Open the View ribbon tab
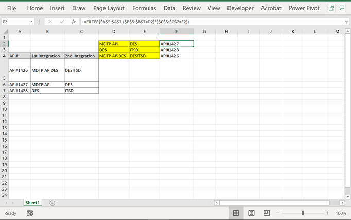The height and width of the screenshot is (220, 351). coord(214,8)
